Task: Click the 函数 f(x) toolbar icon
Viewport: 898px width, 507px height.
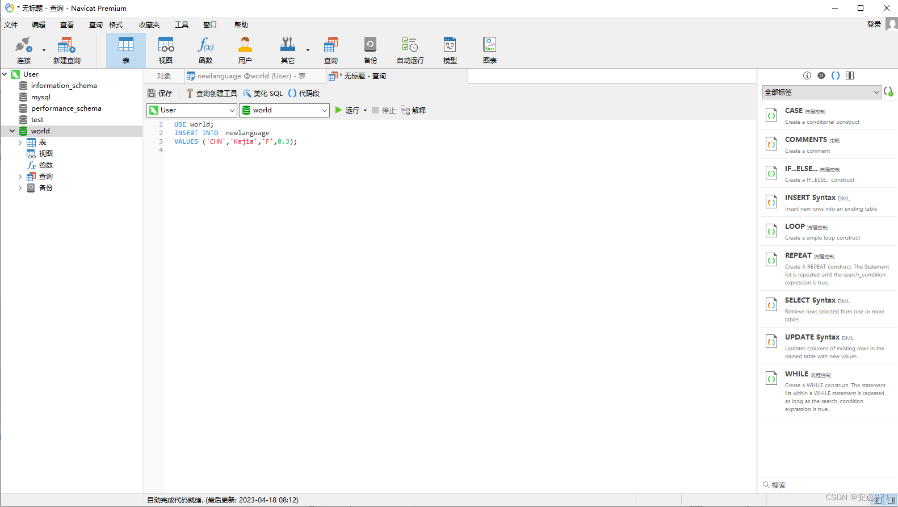Action: [205, 50]
